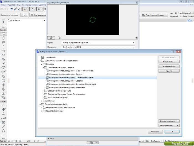This screenshot has height=146, width=194.
Task: Select the Window tool in the toolbox
Action: 3,42
